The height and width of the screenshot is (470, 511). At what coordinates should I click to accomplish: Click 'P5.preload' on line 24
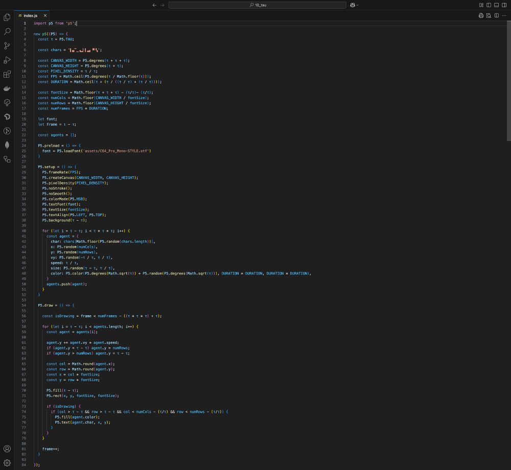tap(49, 146)
